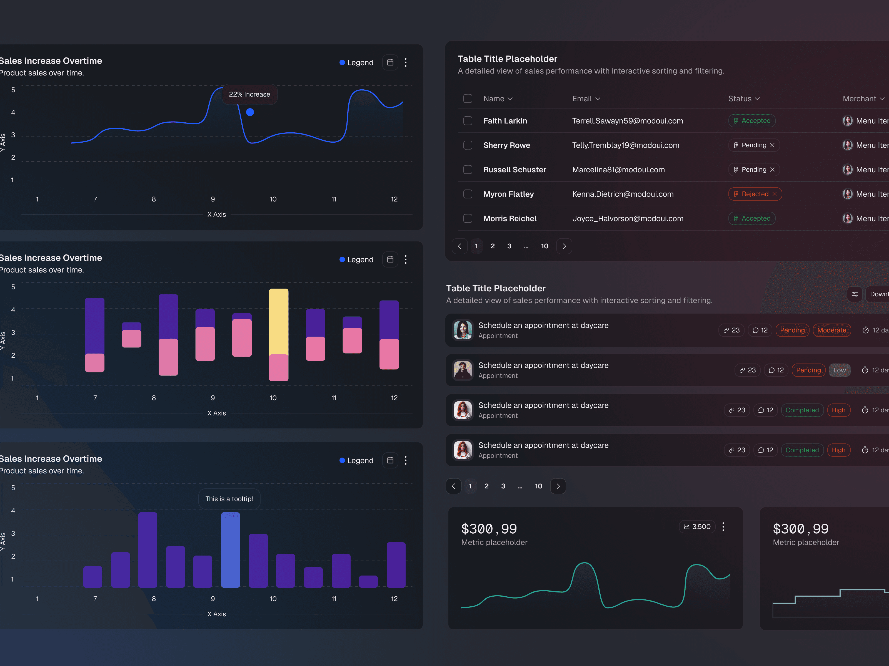Click Faith Larkin's Accepted status badge
This screenshot has width=889, height=666.
(x=752, y=121)
